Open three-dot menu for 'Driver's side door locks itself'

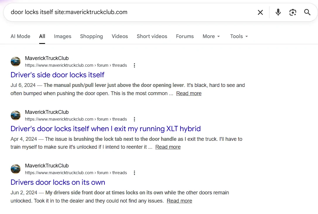tap(134, 65)
